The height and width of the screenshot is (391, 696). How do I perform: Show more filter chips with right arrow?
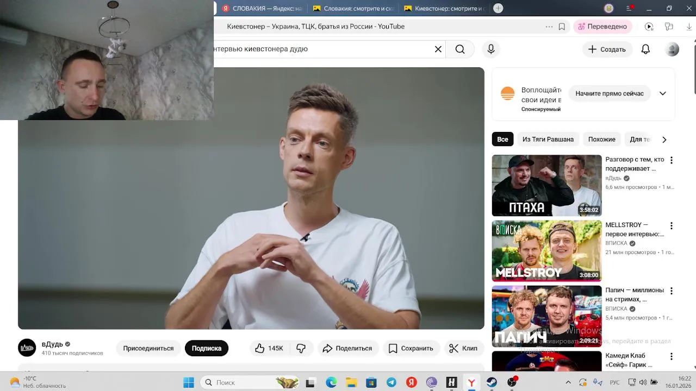pyautogui.click(x=664, y=140)
